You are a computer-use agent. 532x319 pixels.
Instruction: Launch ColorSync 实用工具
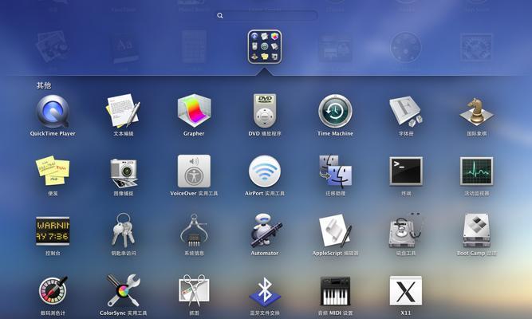point(123,290)
